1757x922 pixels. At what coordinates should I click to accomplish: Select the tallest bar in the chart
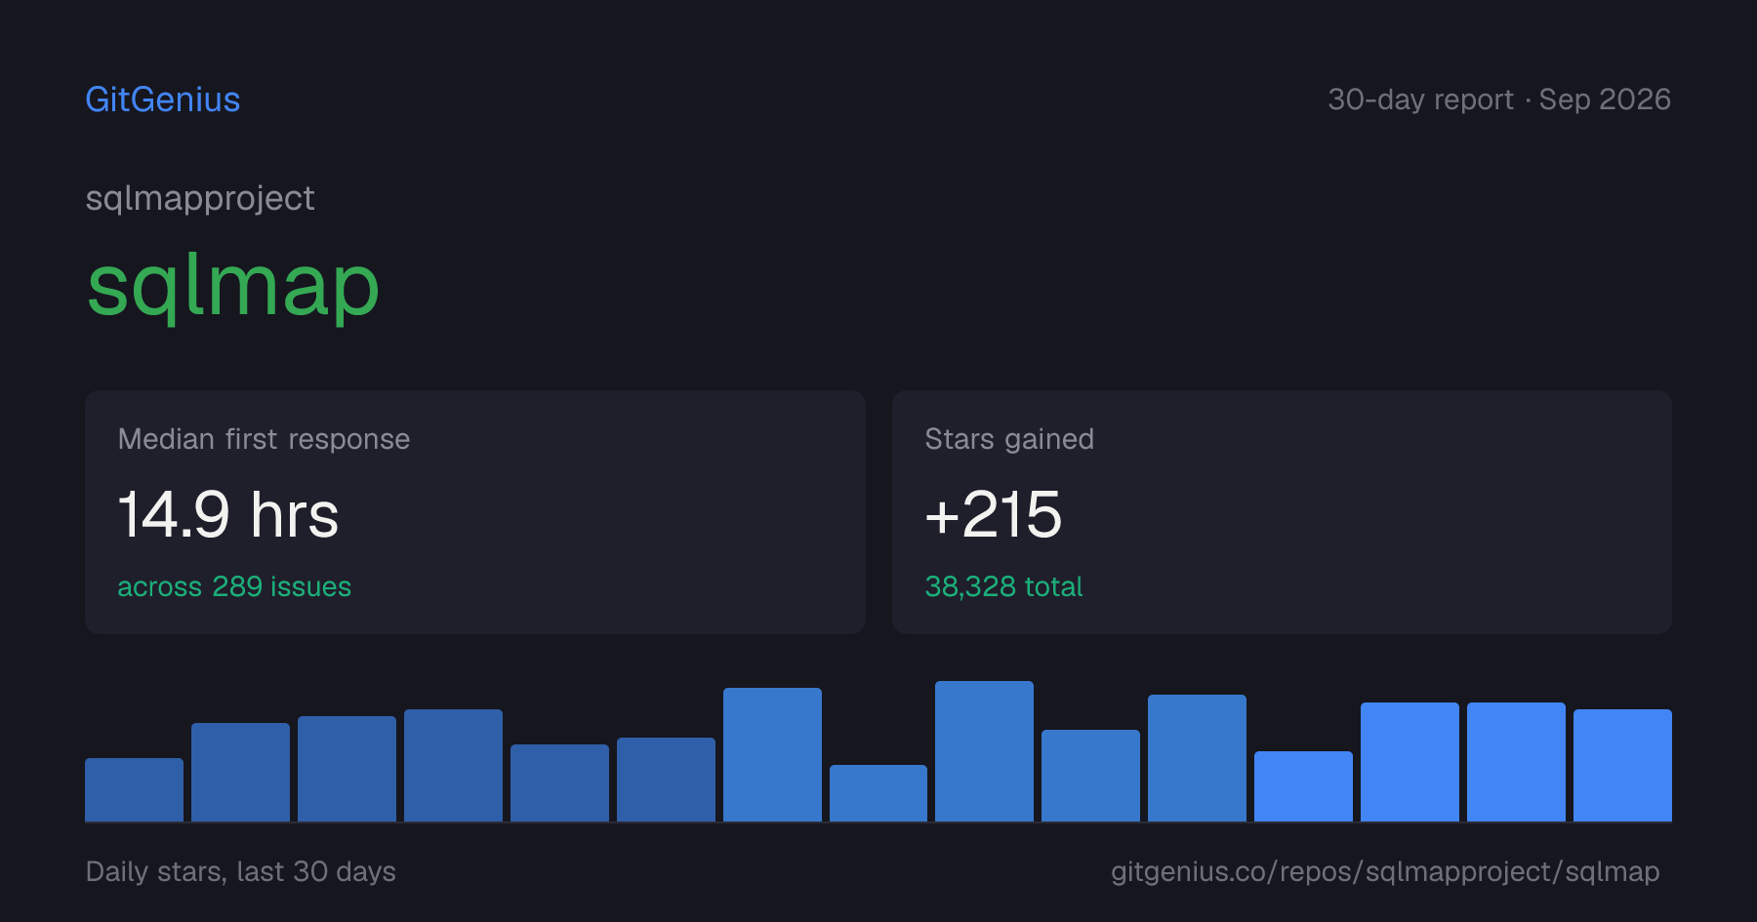[x=984, y=751]
